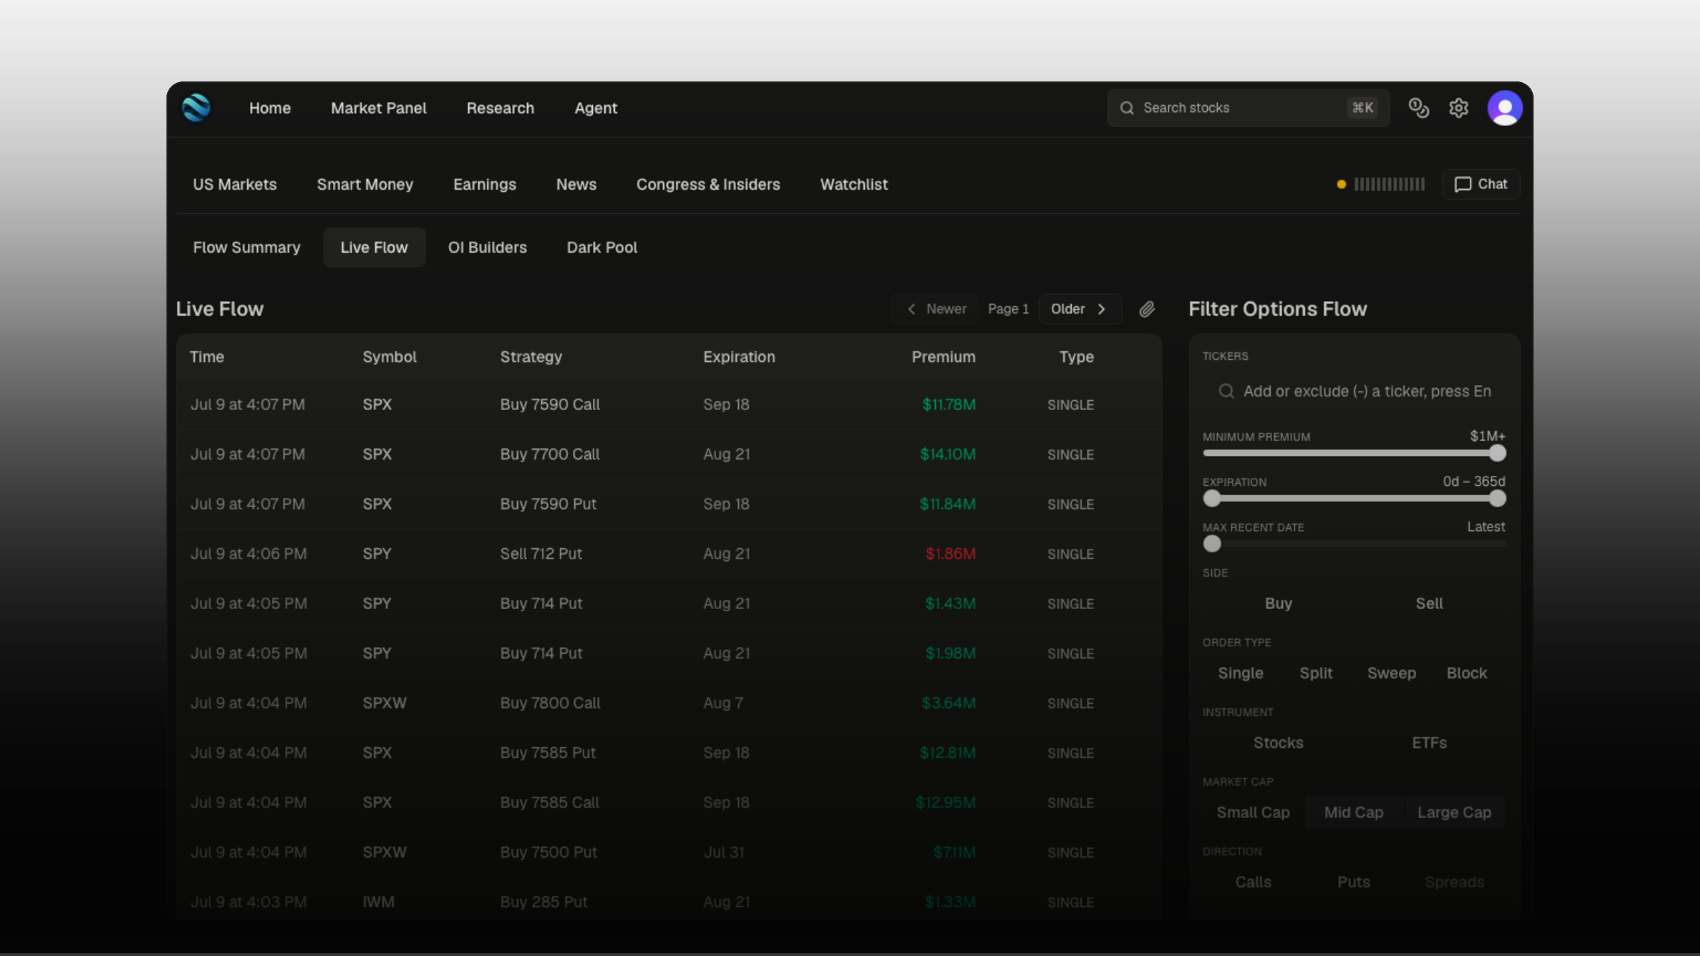
Task: Open the Research section
Action: (500, 108)
